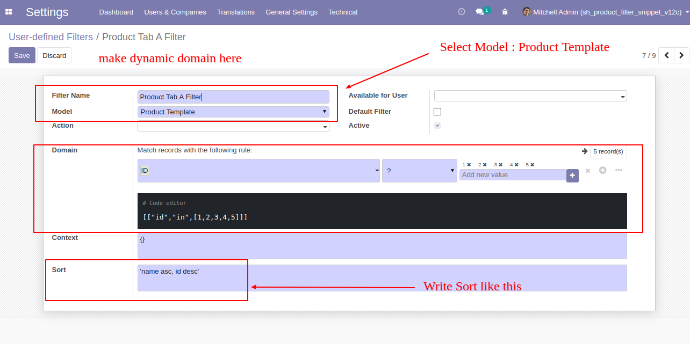Screen dimensions: 690x344
Task: Toggle the Active checkbox
Action: (x=437, y=126)
